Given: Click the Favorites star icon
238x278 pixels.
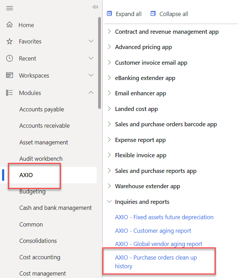Looking at the screenshot, I should click(9, 41).
